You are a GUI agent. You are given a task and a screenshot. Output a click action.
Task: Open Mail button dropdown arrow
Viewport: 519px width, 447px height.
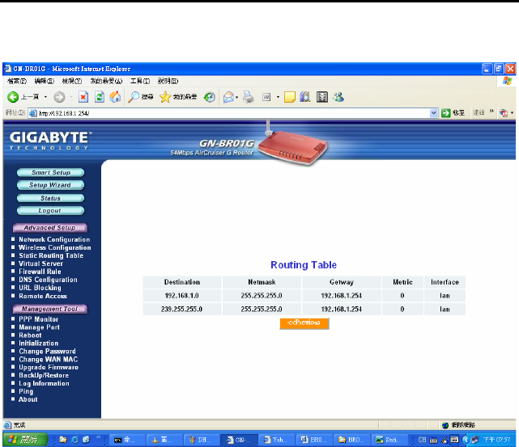point(237,98)
